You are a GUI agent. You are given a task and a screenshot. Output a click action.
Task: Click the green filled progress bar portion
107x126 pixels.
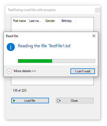(x=35, y=61)
